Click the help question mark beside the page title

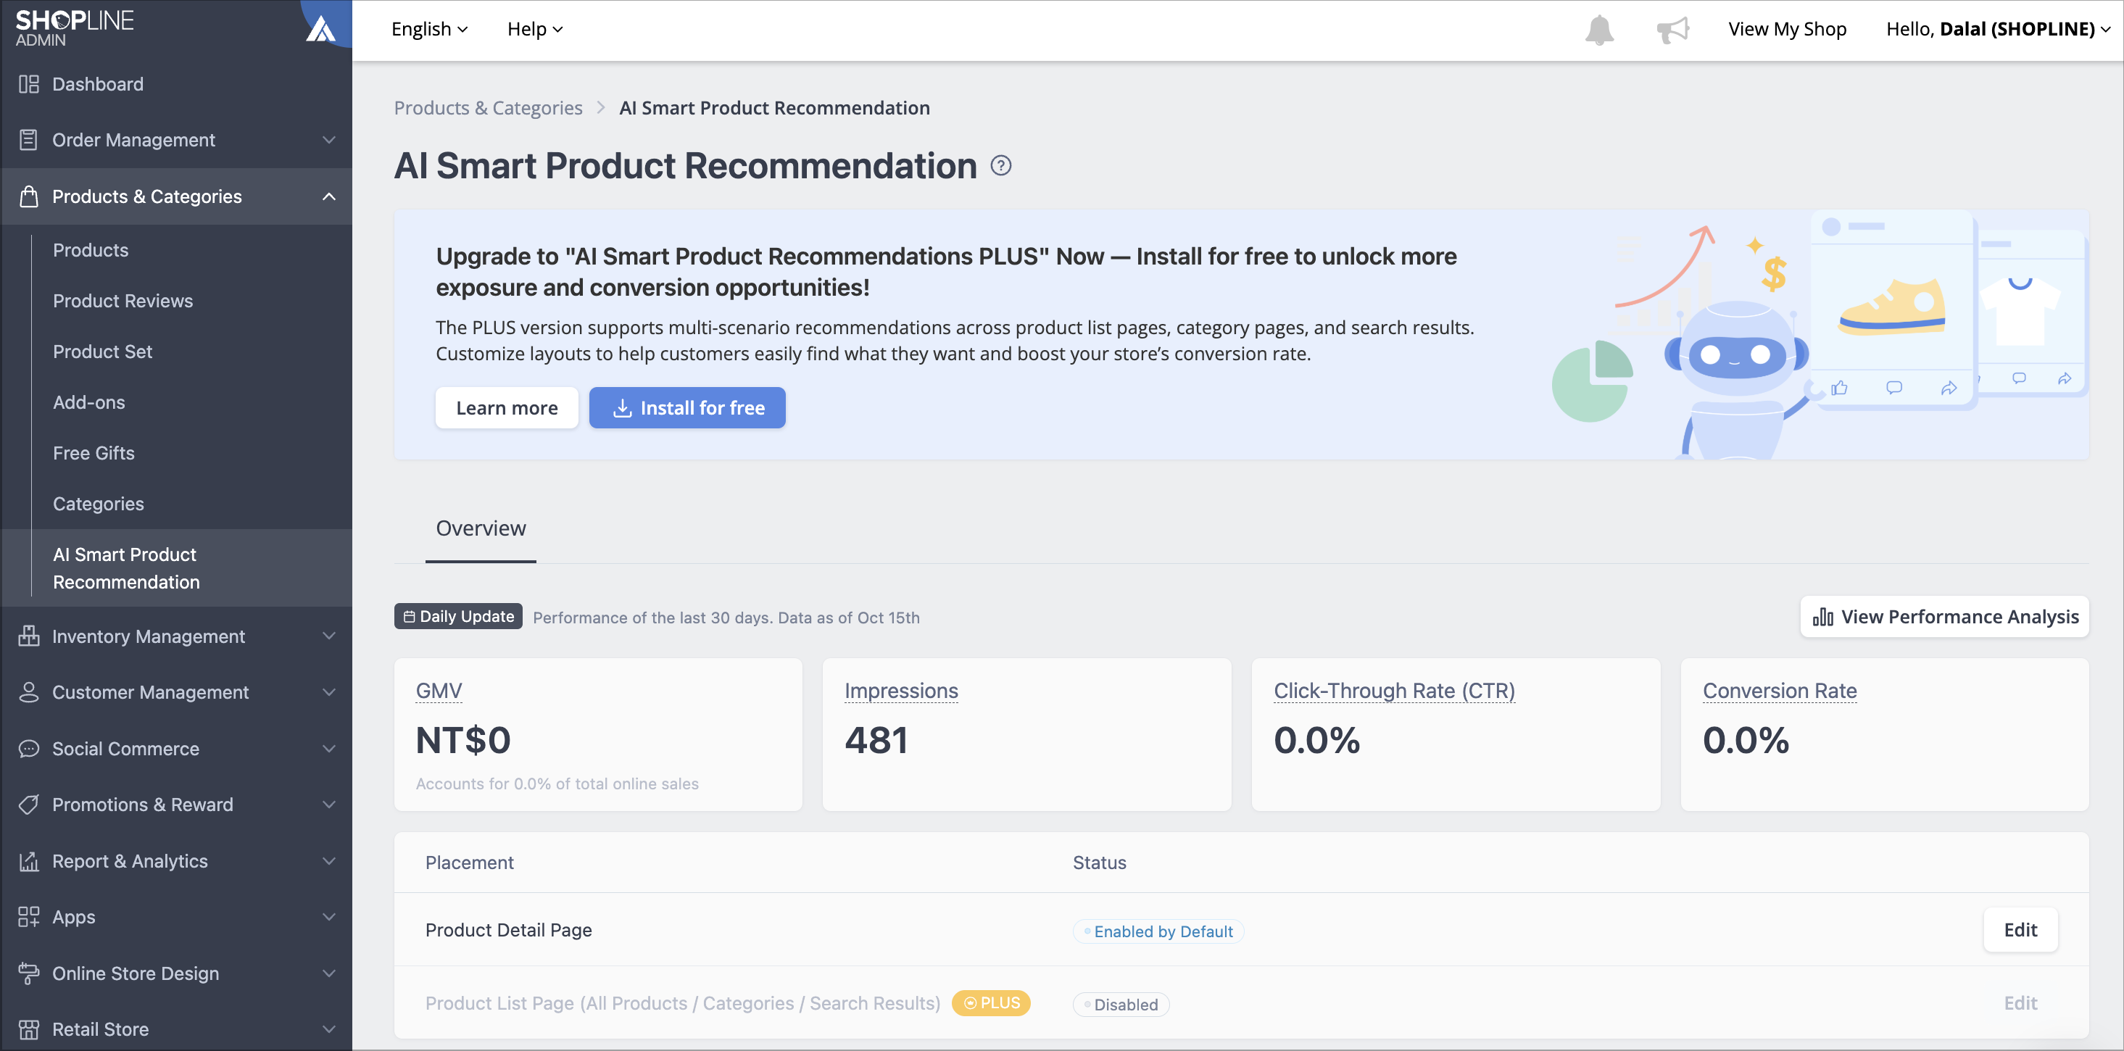tap(1001, 166)
